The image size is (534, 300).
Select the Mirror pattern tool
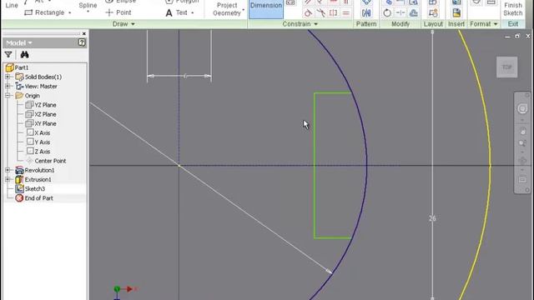pyautogui.click(x=366, y=13)
